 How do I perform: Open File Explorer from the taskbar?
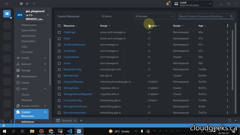coord(32,131)
